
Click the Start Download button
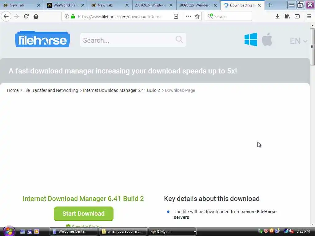pyautogui.click(x=84, y=214)
